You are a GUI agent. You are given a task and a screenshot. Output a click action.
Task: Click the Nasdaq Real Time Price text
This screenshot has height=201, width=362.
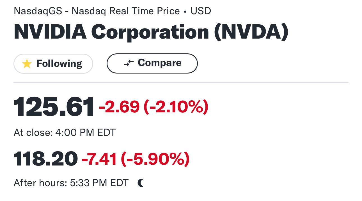pyautogui.click(x=126, y=11)
